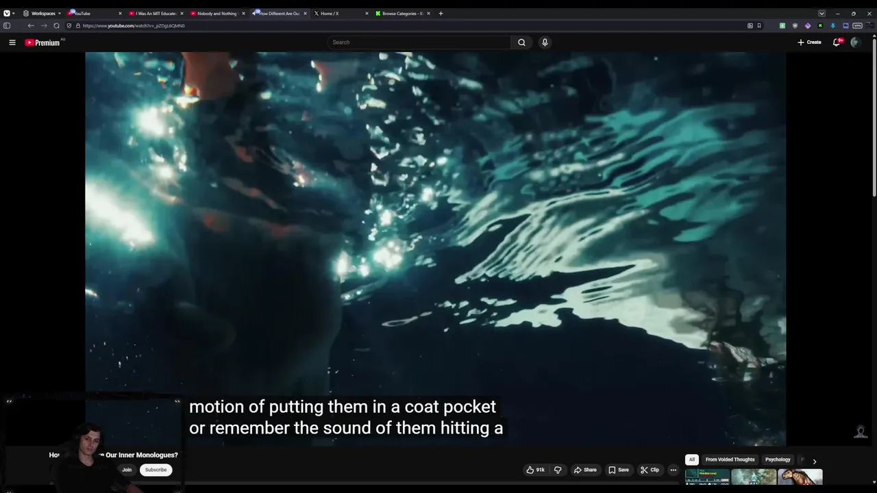Viewport: 877px width, 493px height.
Task: Open the notifications bell
Action: (x=837, y=42)
